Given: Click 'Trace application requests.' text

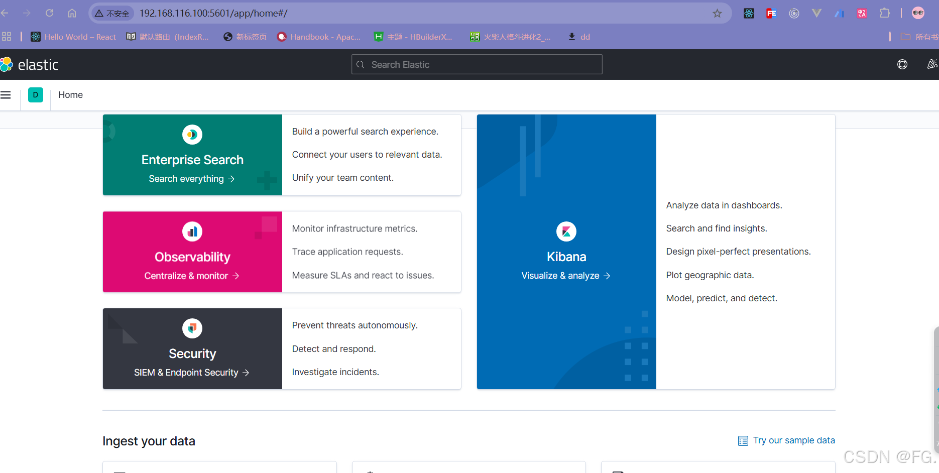Looking at the screenshot, I should click(347, 252).
